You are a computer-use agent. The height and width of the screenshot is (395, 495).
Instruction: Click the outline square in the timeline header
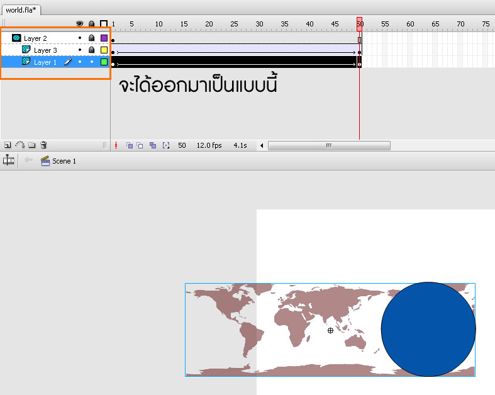pyautogui.click(x=104, y=24)
